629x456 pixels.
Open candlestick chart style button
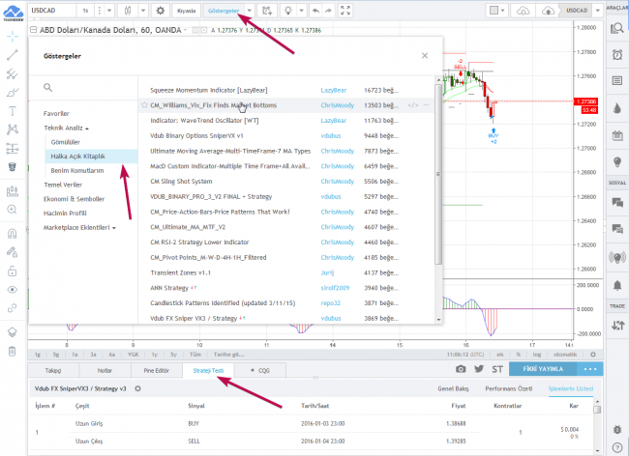point(128,11)
